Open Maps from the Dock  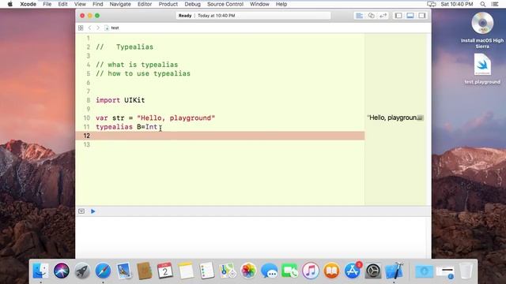coord(227,271)
